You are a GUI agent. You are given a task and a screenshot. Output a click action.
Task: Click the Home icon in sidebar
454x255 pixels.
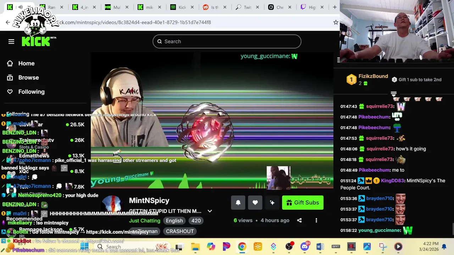(10, 63)
